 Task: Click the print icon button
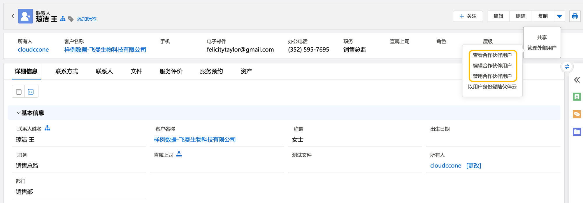[575, 16]
